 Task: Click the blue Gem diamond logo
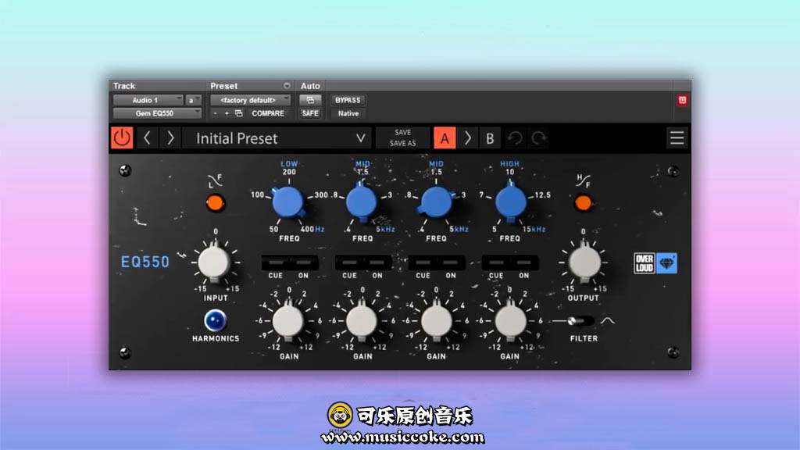pyautogui.click(x=666, y=263)
